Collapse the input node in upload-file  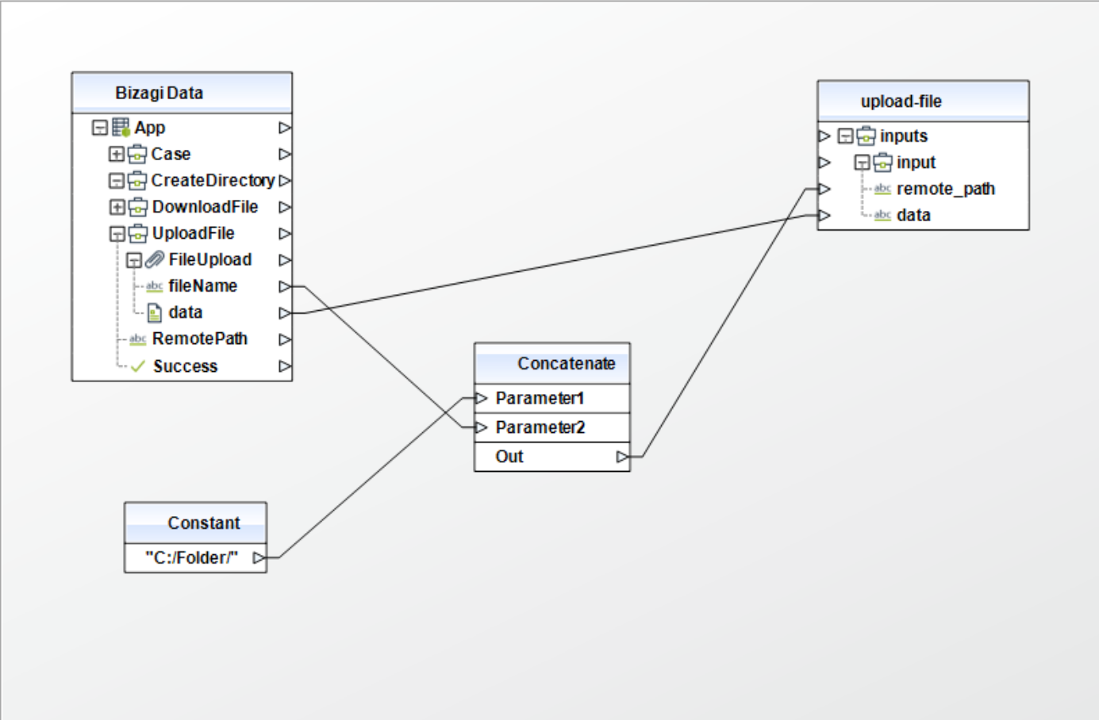(862, 163)
